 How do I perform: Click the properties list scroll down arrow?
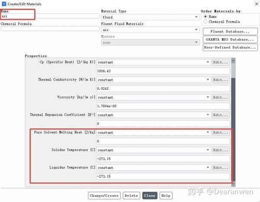(x=233, y=184)
